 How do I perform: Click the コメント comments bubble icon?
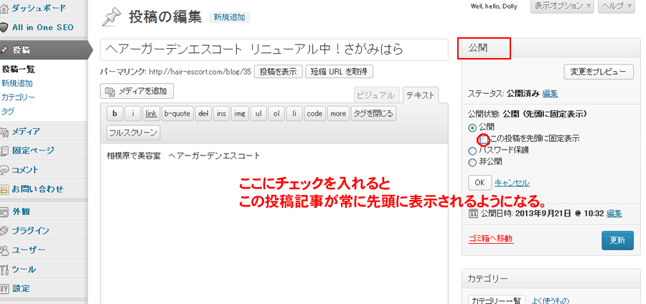[x=4, y=170]
